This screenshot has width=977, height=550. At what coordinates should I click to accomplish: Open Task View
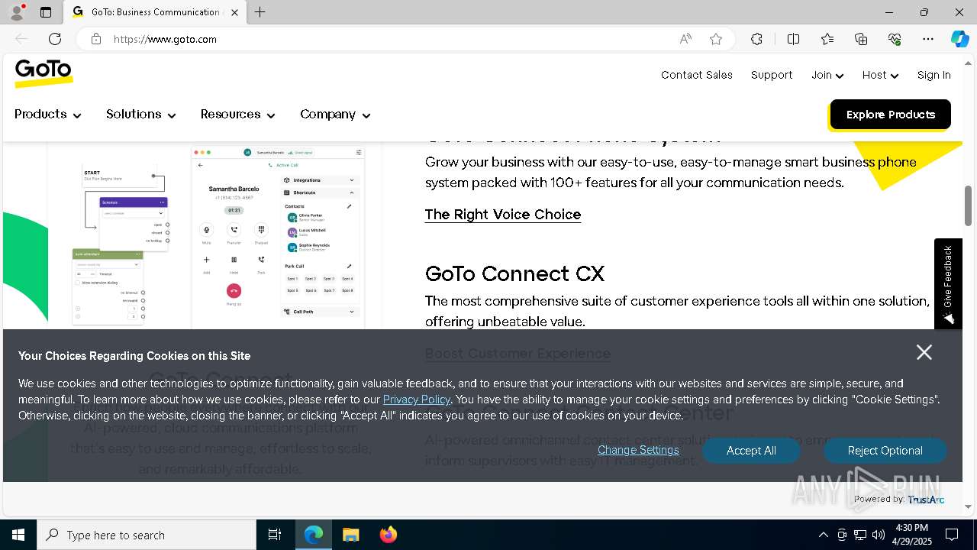pos(275,535)
